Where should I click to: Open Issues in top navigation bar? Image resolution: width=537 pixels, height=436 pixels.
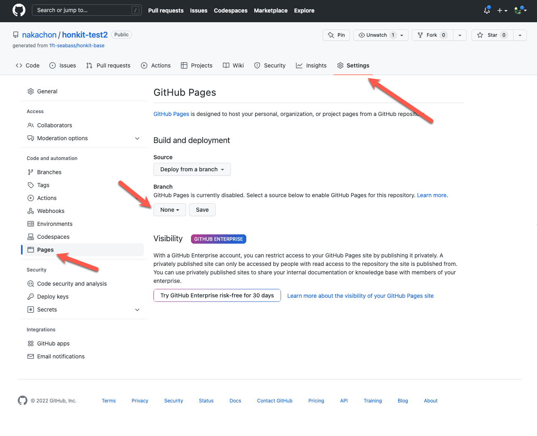[x=199, y=11]
